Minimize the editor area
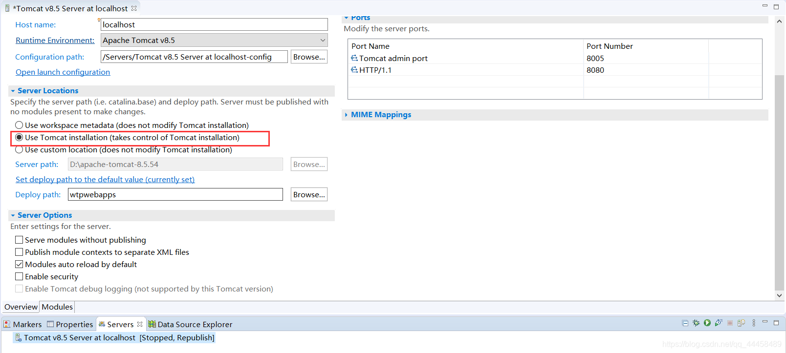This screenshot has height=353, width=786. (765, 6)
